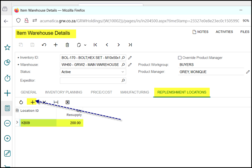Open the Warehouse lookup magnifier
The height and width of the screenshot is (168, 252).
click(123, 65)
